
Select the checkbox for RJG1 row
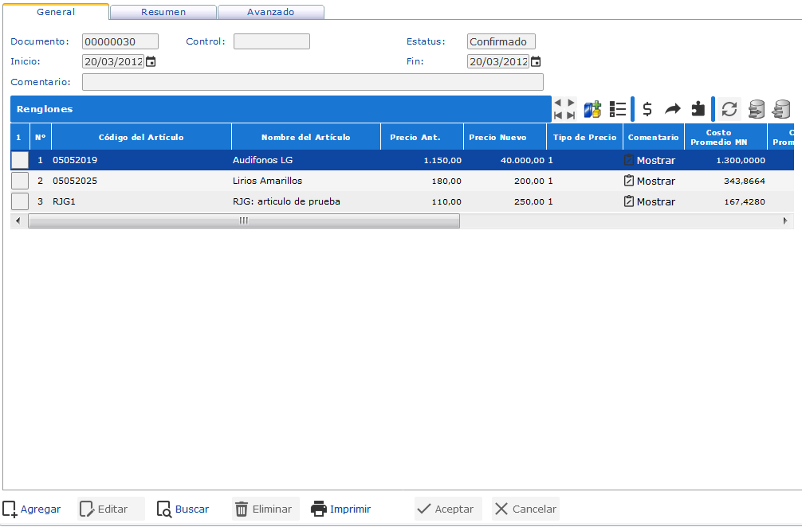(20, 201)
